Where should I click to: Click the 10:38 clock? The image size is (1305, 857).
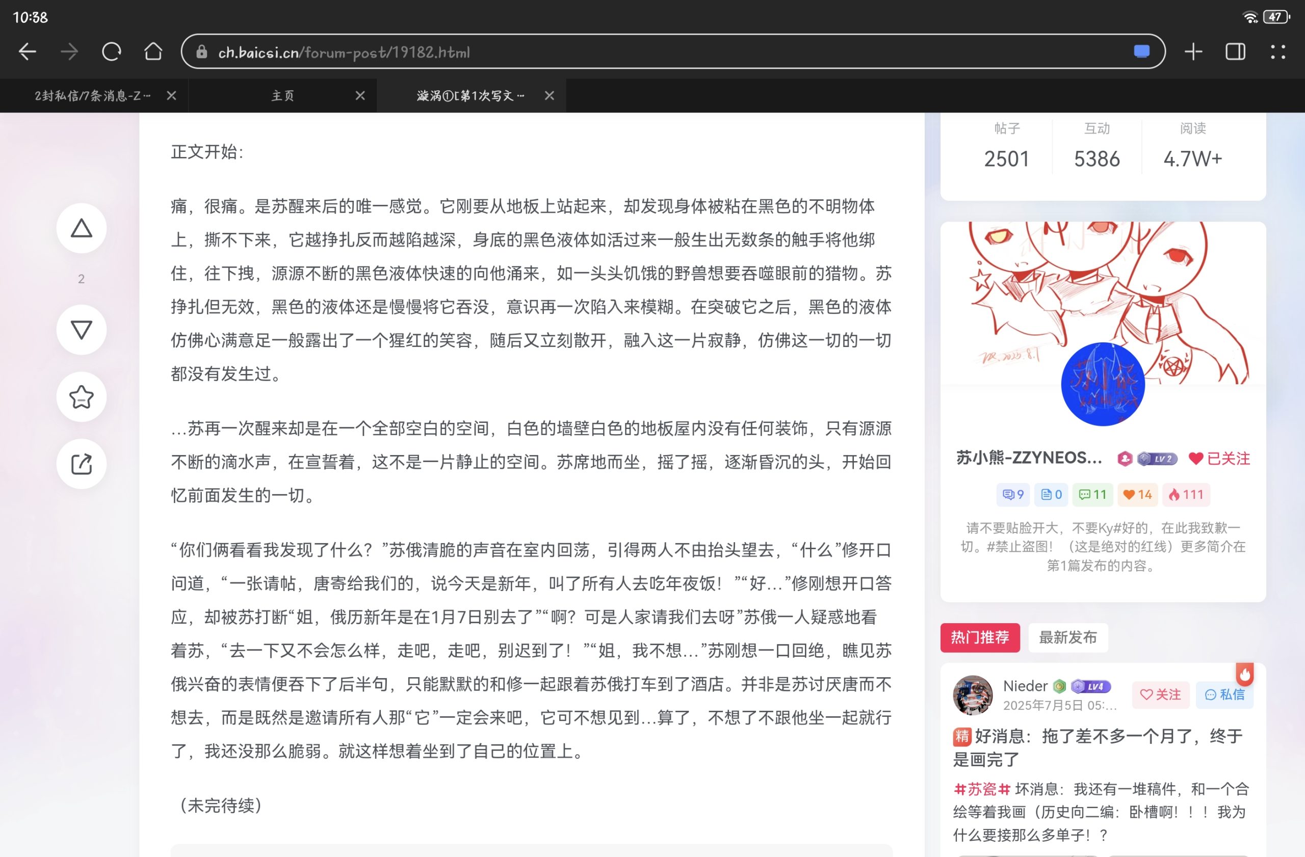pyautogui.click(x=30, y=17)
